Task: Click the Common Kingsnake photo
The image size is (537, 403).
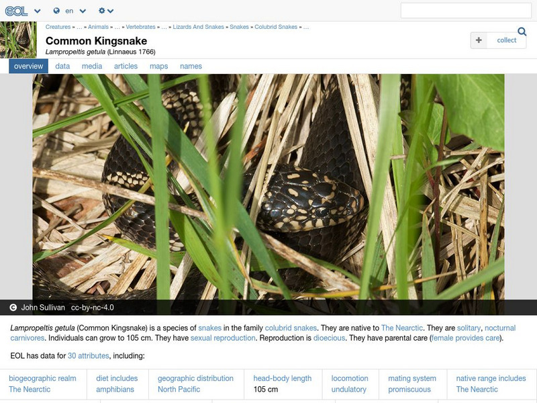Action: tap(268, 188)
